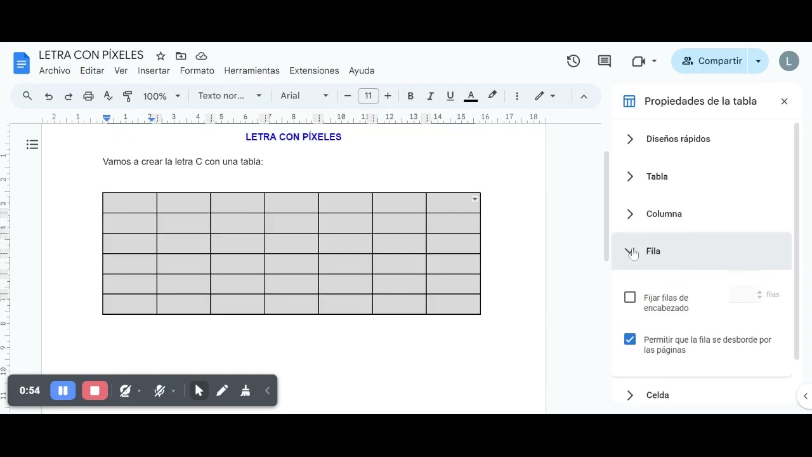Check the cloud save status icon
This screenshot has height=457, width=812.
pos(201,56)
